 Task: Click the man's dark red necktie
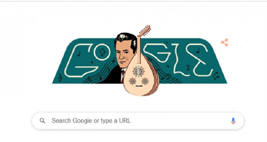click(x=123, y=76)
